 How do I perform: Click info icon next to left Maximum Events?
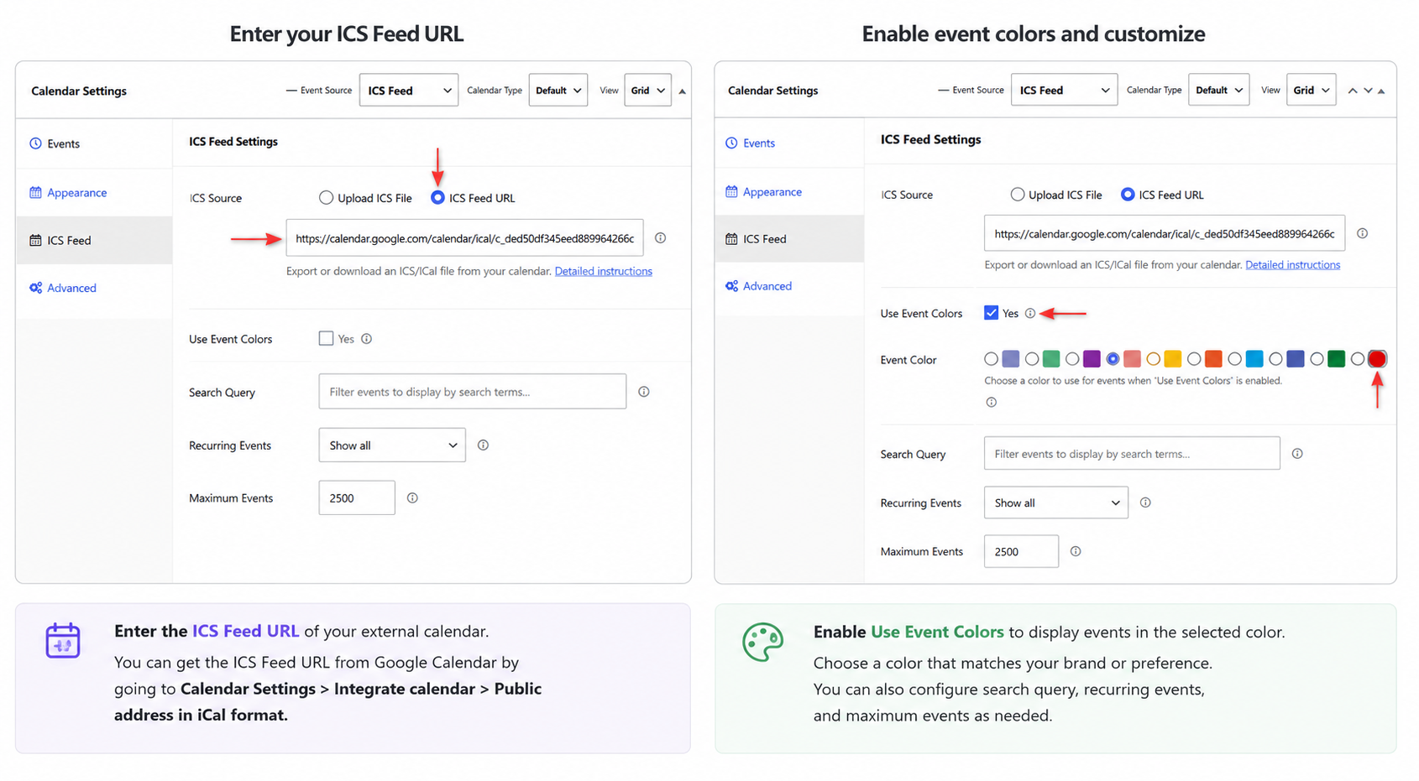tap(412, 498)
